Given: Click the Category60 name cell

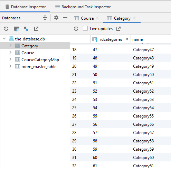Looking at the screenshot, I should pos(143,158).
